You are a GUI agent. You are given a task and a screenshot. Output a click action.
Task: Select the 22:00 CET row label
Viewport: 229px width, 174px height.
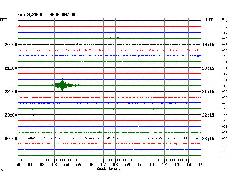pyautogui.click(x=11, y=92)
